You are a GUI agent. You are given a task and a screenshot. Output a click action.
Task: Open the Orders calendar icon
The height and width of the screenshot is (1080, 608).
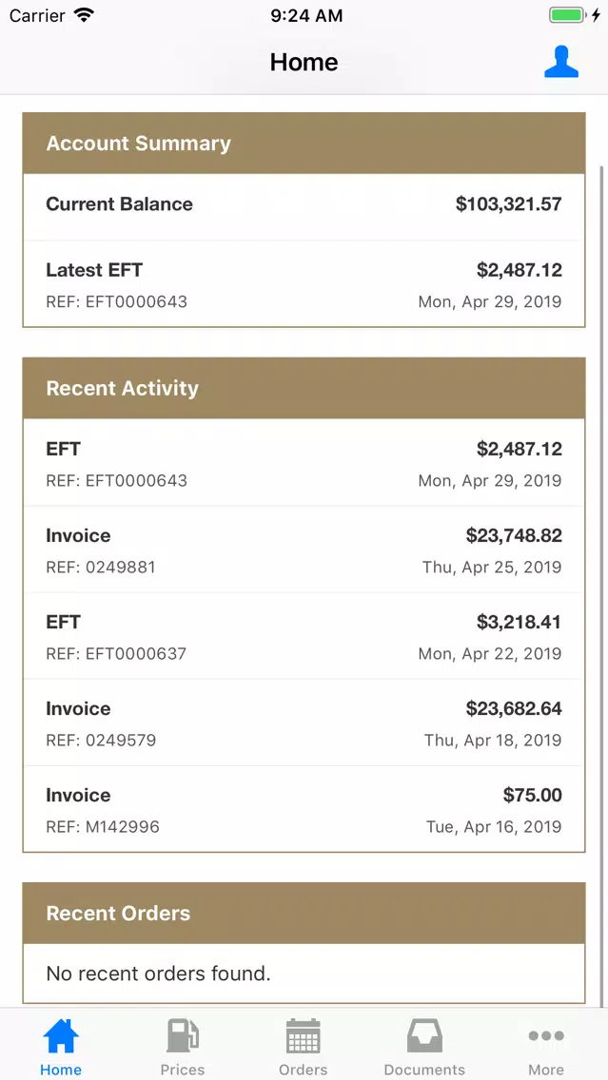[304, 1035]
